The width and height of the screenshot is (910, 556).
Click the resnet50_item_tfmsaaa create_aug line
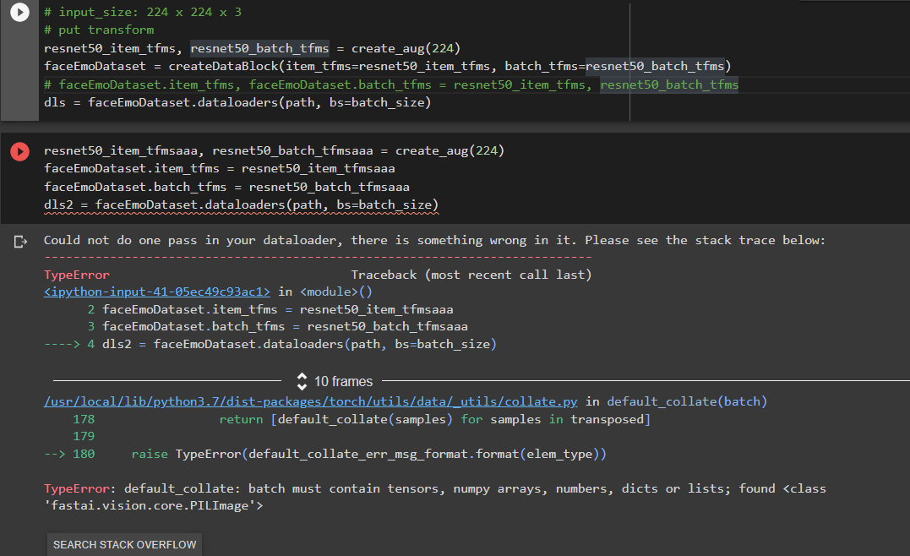tap(274, 150)
